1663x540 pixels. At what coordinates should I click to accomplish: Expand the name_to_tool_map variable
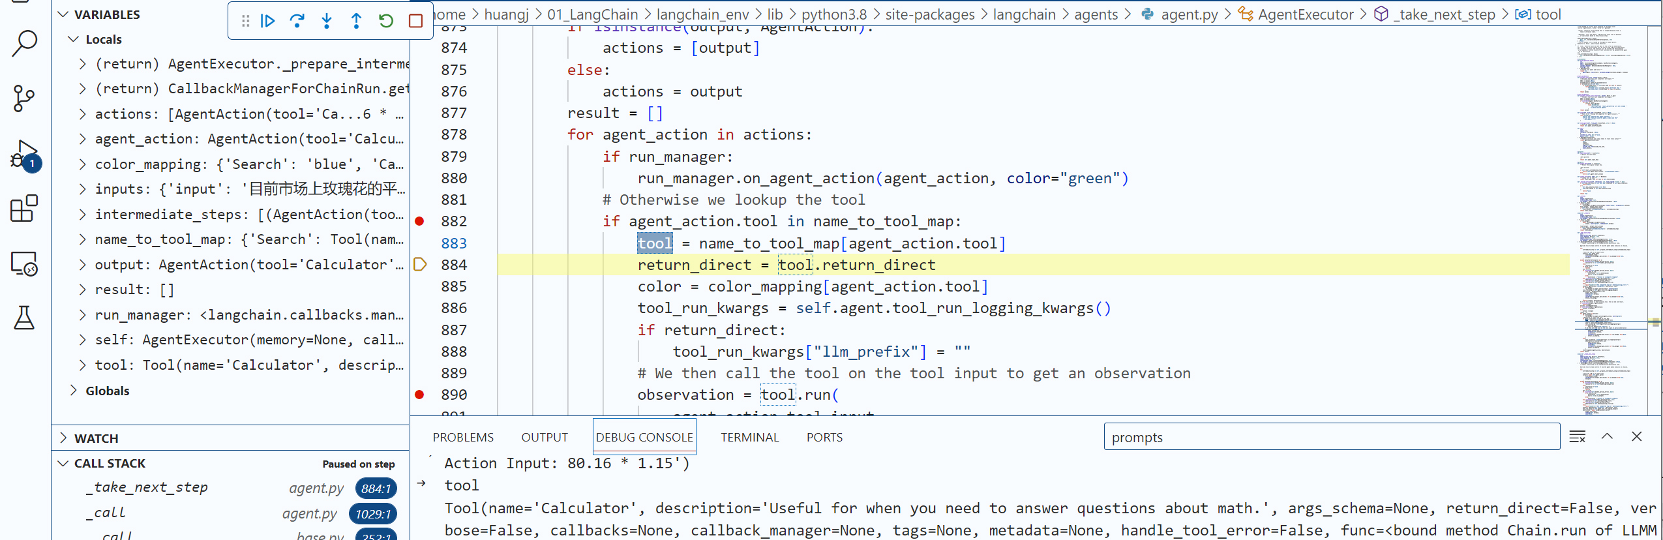point(82,239)
